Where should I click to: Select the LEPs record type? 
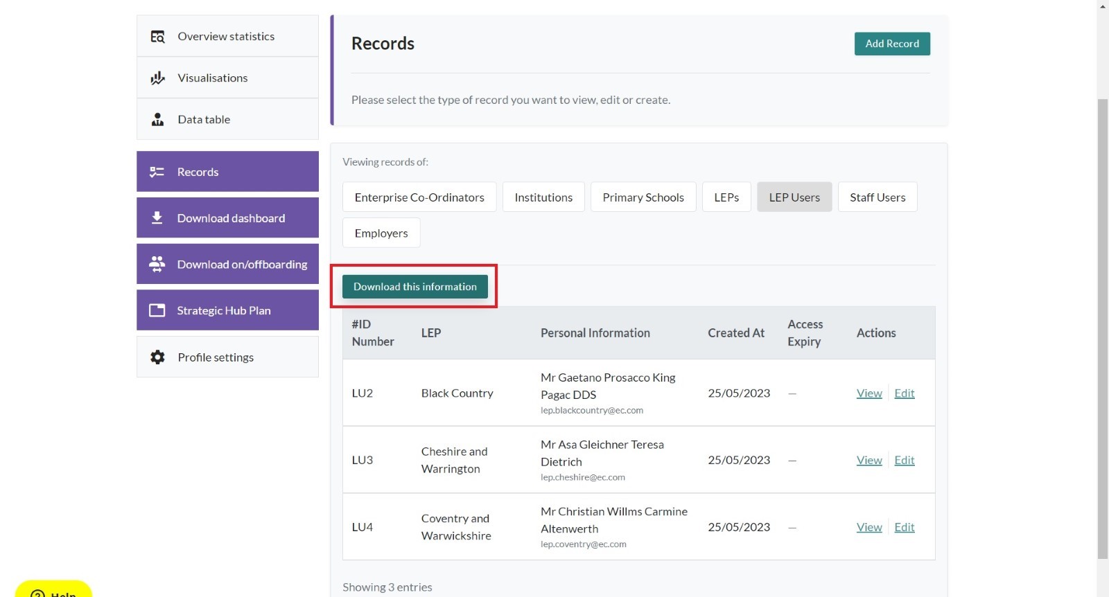coord(726,197)
